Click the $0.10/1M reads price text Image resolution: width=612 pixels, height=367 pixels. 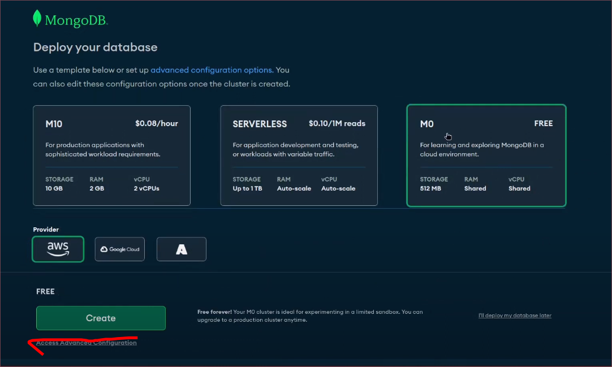click(x=337, y=123)
